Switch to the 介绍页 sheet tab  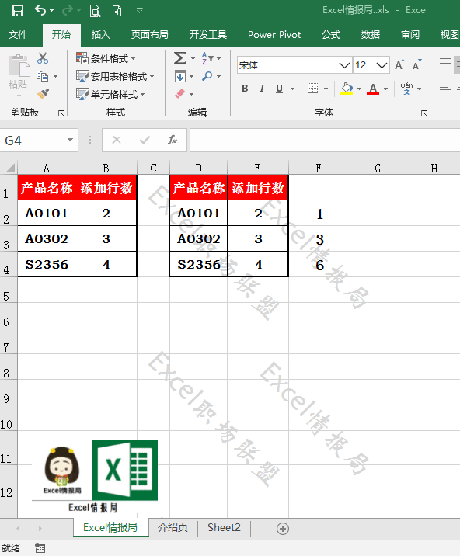click(172, 527)
